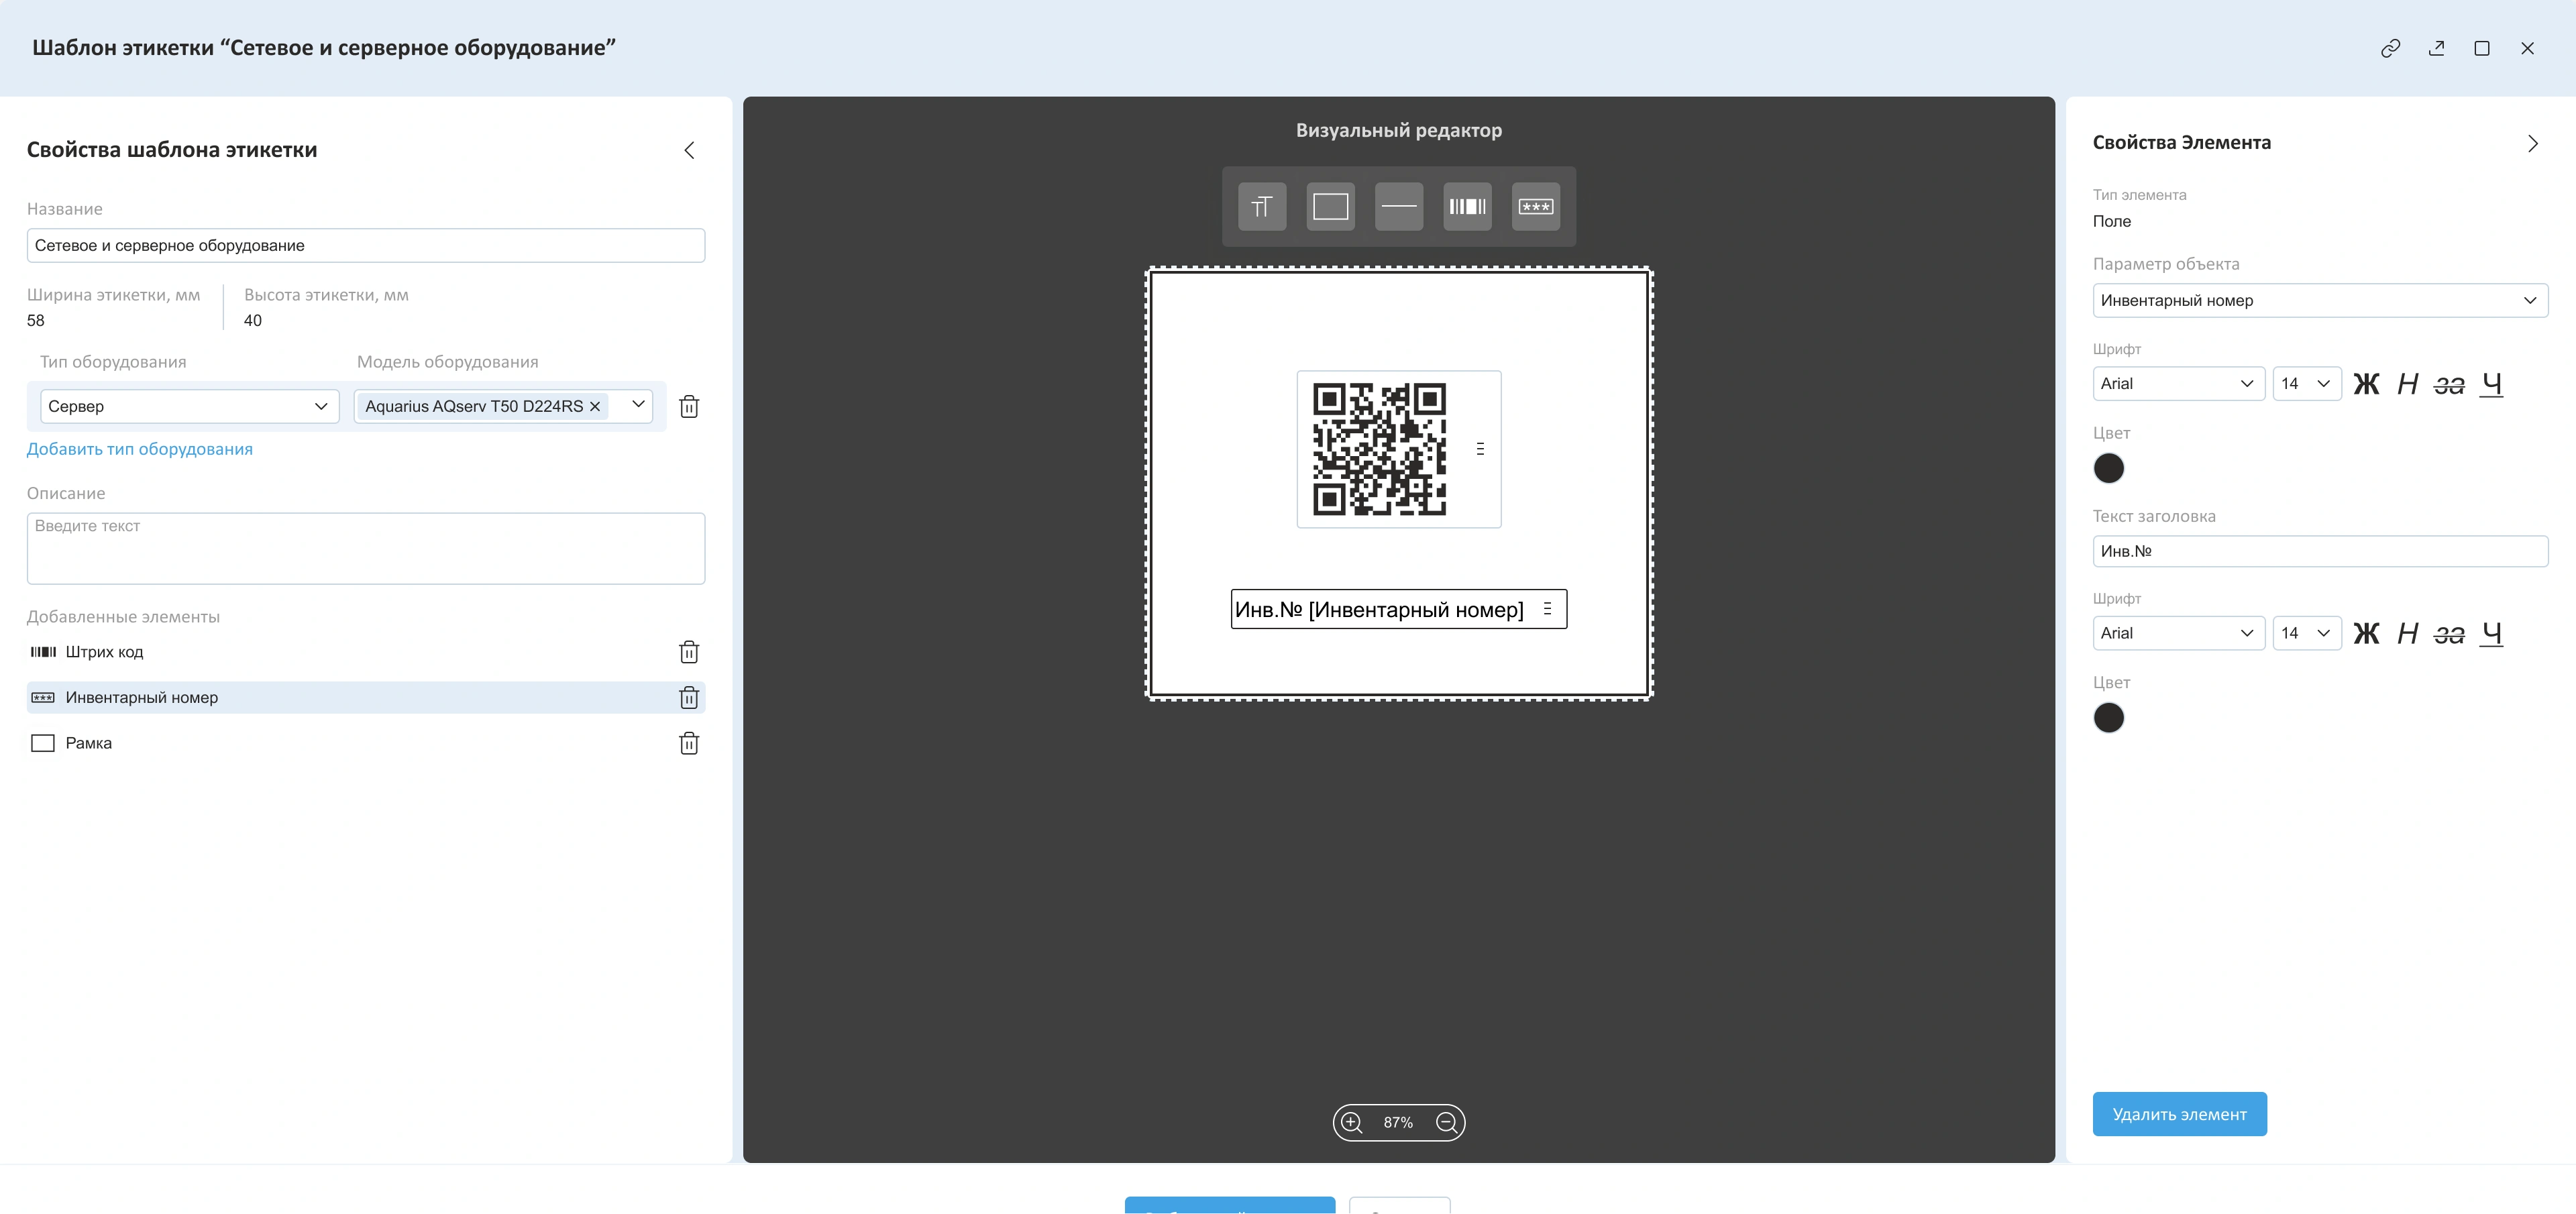This screenshot has width=2576, height=1214.
Task: Delete the Штрих код element
Action: (x=689, y=652)
